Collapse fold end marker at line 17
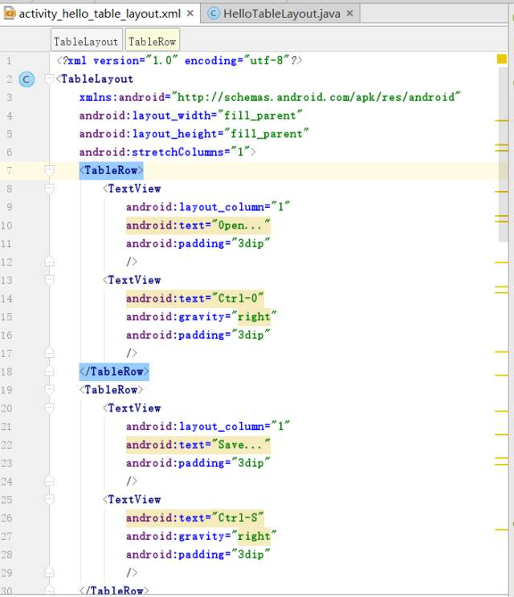 (x=49, y=353)
